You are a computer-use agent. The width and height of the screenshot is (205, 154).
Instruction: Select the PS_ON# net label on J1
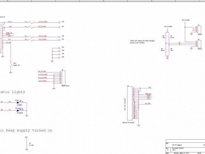point(148,104)
